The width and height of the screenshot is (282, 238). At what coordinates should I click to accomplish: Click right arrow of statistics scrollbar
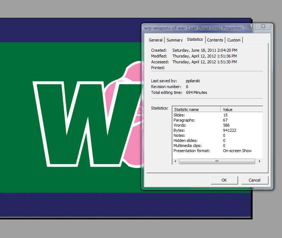point(259,161)
